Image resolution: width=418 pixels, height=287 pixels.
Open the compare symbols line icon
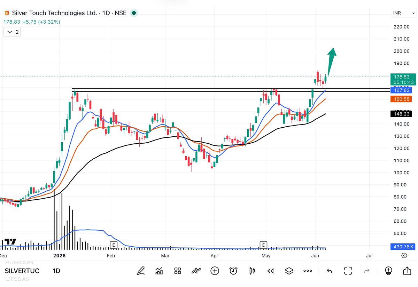(196, 271)
